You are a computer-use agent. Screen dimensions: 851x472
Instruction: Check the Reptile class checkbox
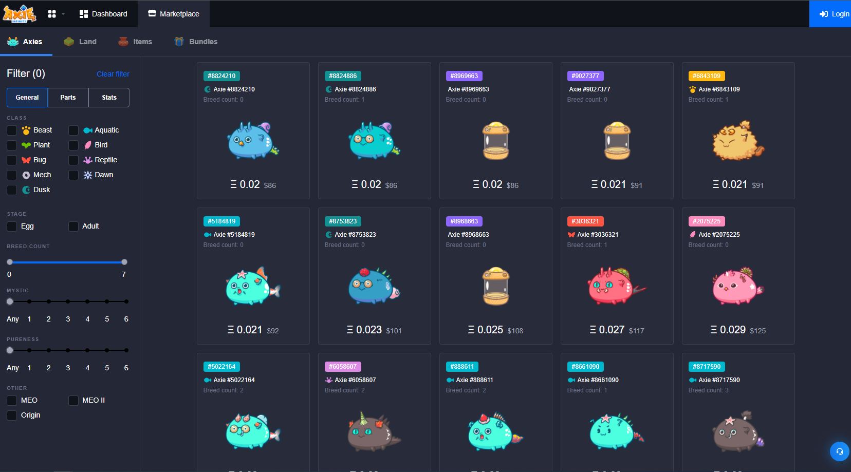(x=73, y=160)
